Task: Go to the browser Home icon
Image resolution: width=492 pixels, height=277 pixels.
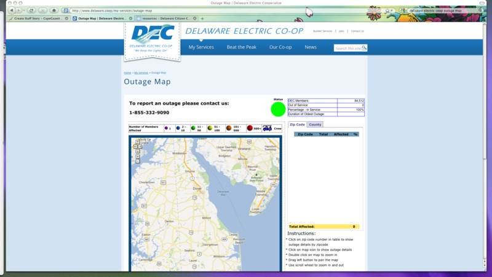Action: click(x=54, y=10)
